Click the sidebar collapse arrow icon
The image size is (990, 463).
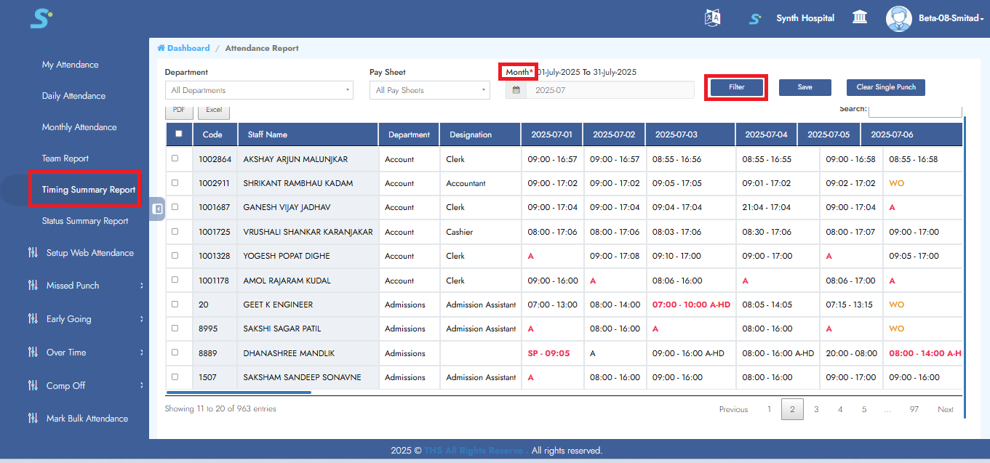click(x=158, y=209)
